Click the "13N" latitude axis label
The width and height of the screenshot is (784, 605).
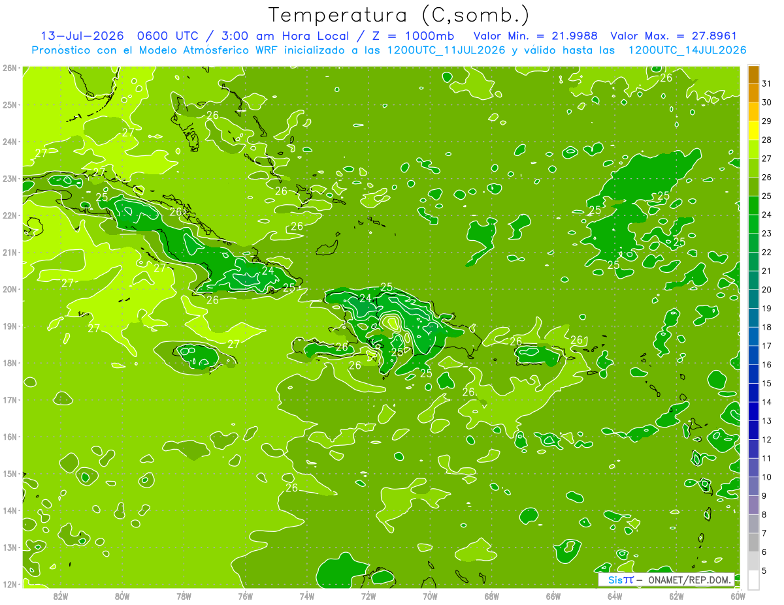(x=9, y=547)
